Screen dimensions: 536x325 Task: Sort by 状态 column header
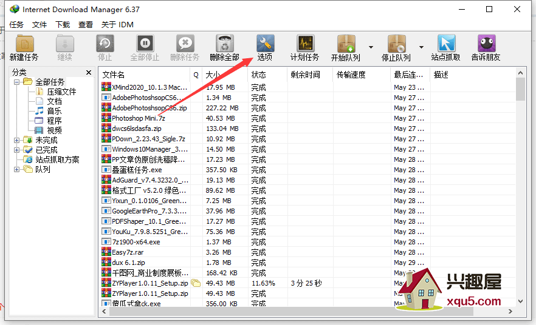pos(267,75)
